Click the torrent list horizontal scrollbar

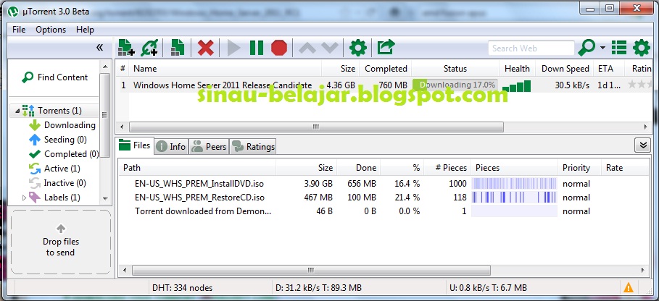[x=316, y=127]
